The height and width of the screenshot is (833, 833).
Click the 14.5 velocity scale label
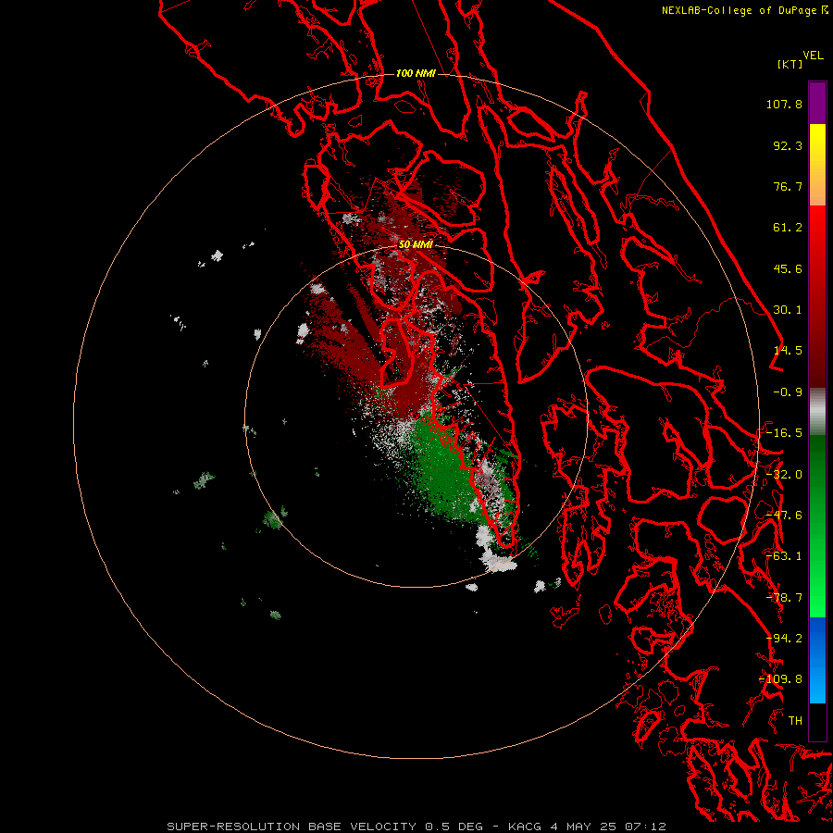[x=788, y=351]
